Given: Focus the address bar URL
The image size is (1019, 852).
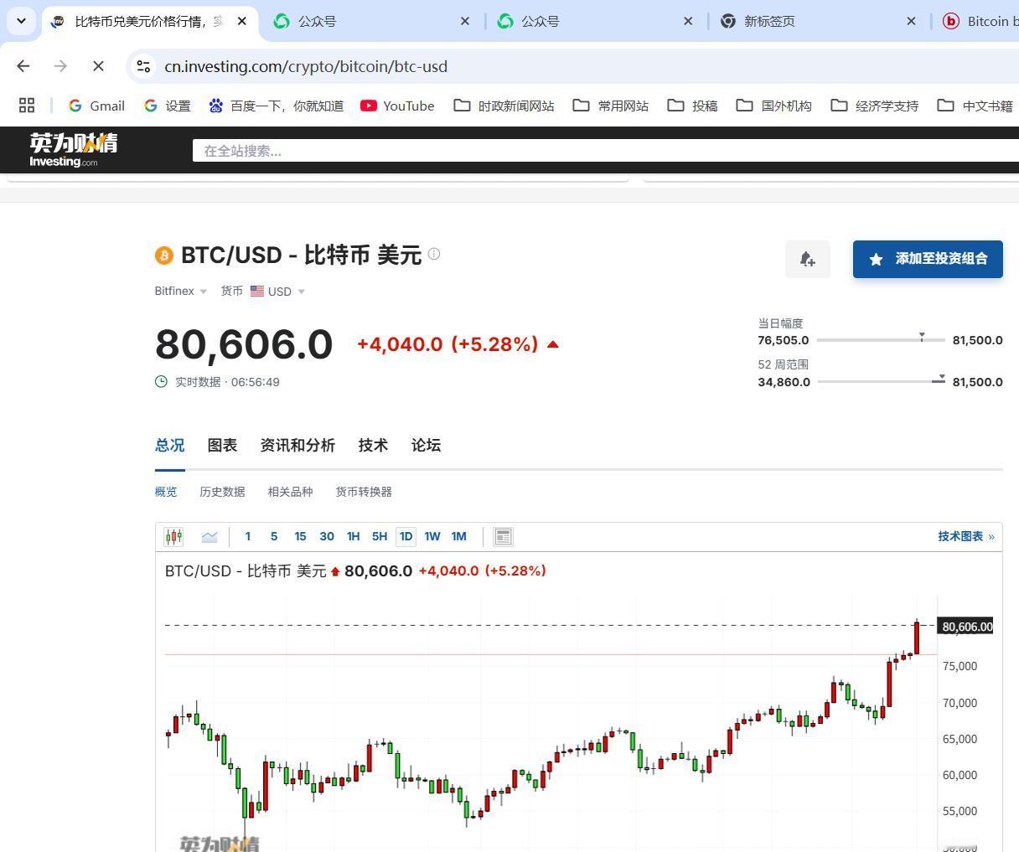Looking at the screenshot, I should 306,66.
